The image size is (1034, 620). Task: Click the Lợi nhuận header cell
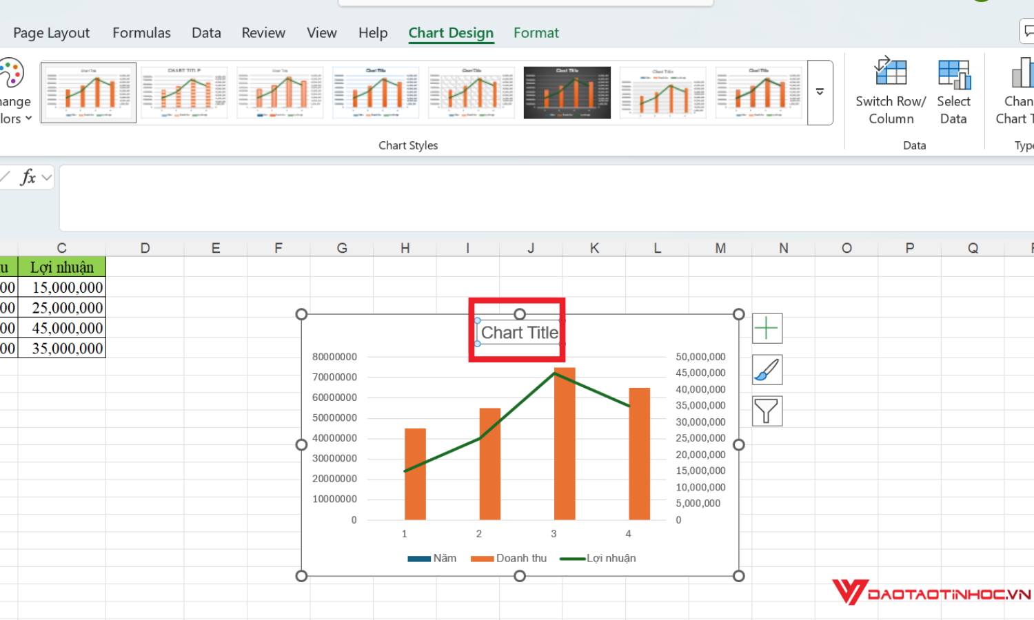click(x=62, y=267)
